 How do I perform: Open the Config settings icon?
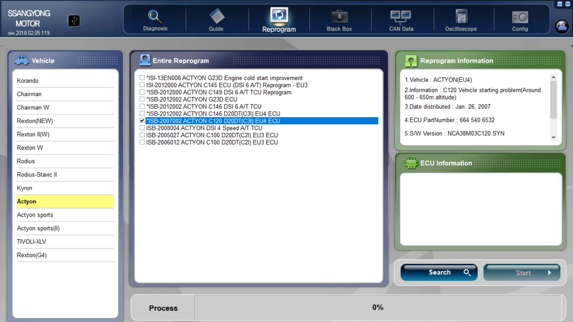(x=520, y=17)
